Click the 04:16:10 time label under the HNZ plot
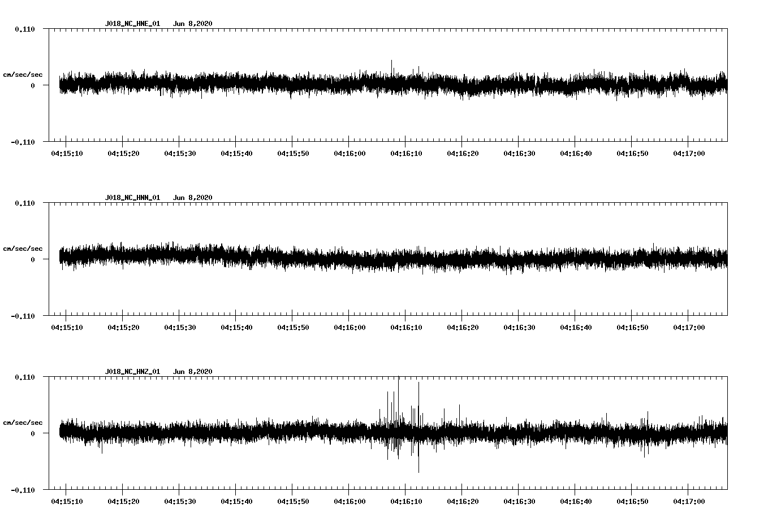768x522 pixels. click(x=406, y=502)
